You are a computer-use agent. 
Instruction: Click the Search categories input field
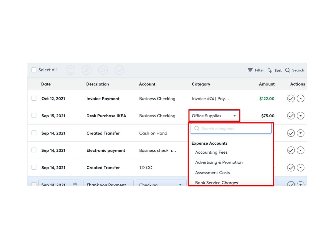click(231, 128)
